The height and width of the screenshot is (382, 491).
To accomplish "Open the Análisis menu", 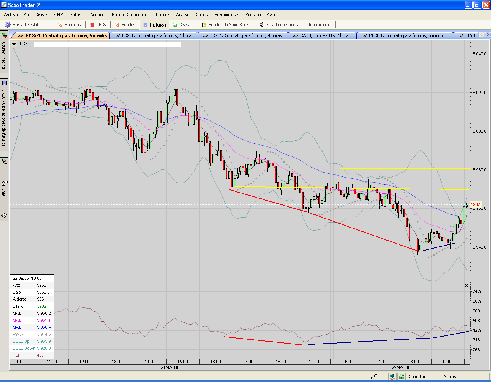I will coord(183,15).
